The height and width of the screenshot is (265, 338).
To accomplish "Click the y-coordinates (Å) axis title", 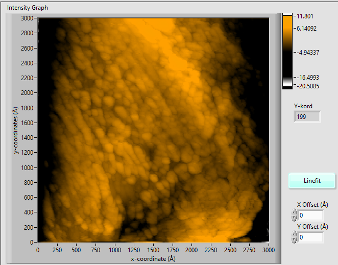I will pyautogui.click(x=17, y=130).
